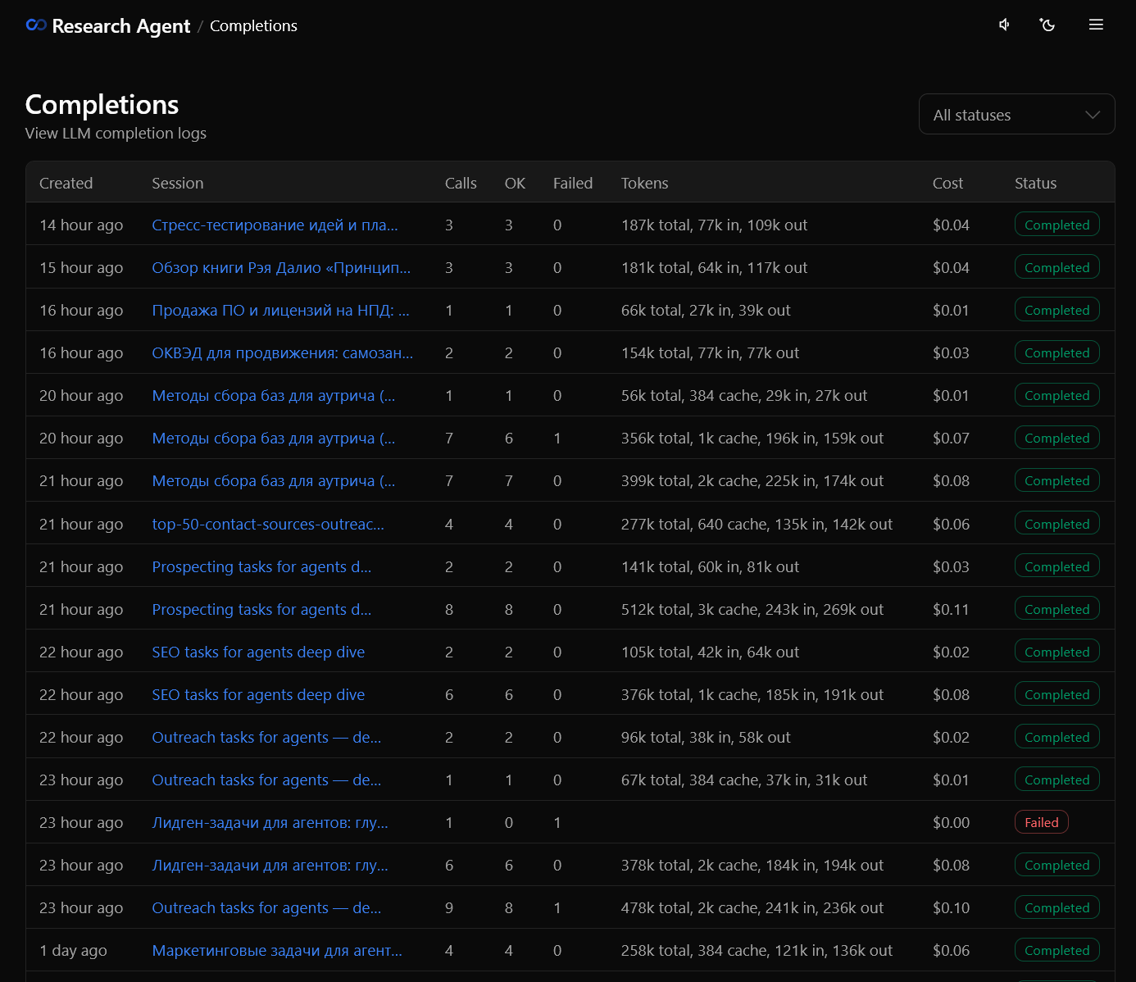The image size is (1136, 982).
Task: Open the failed Лидген-задачи session link
Action: [270, 823]
